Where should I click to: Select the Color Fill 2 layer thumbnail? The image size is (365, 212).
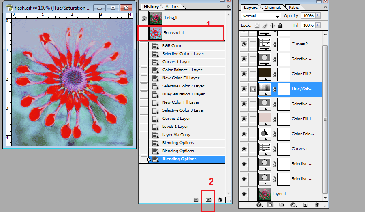click(x=265, y=74)
